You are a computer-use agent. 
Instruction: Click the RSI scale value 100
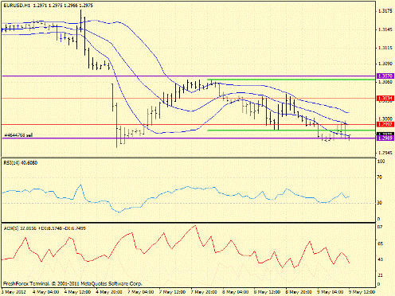tap(381, 162)
